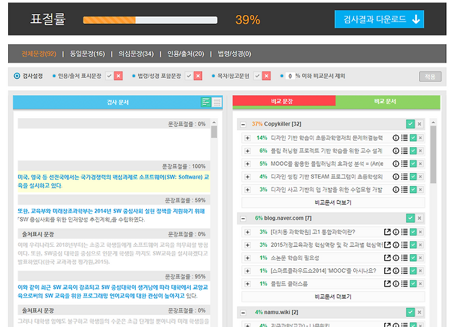The height and width of the screenshot is (327, 455).
Task: Open info icon for [스마트클라우드쇼2014] row
Action: point(396,271)
